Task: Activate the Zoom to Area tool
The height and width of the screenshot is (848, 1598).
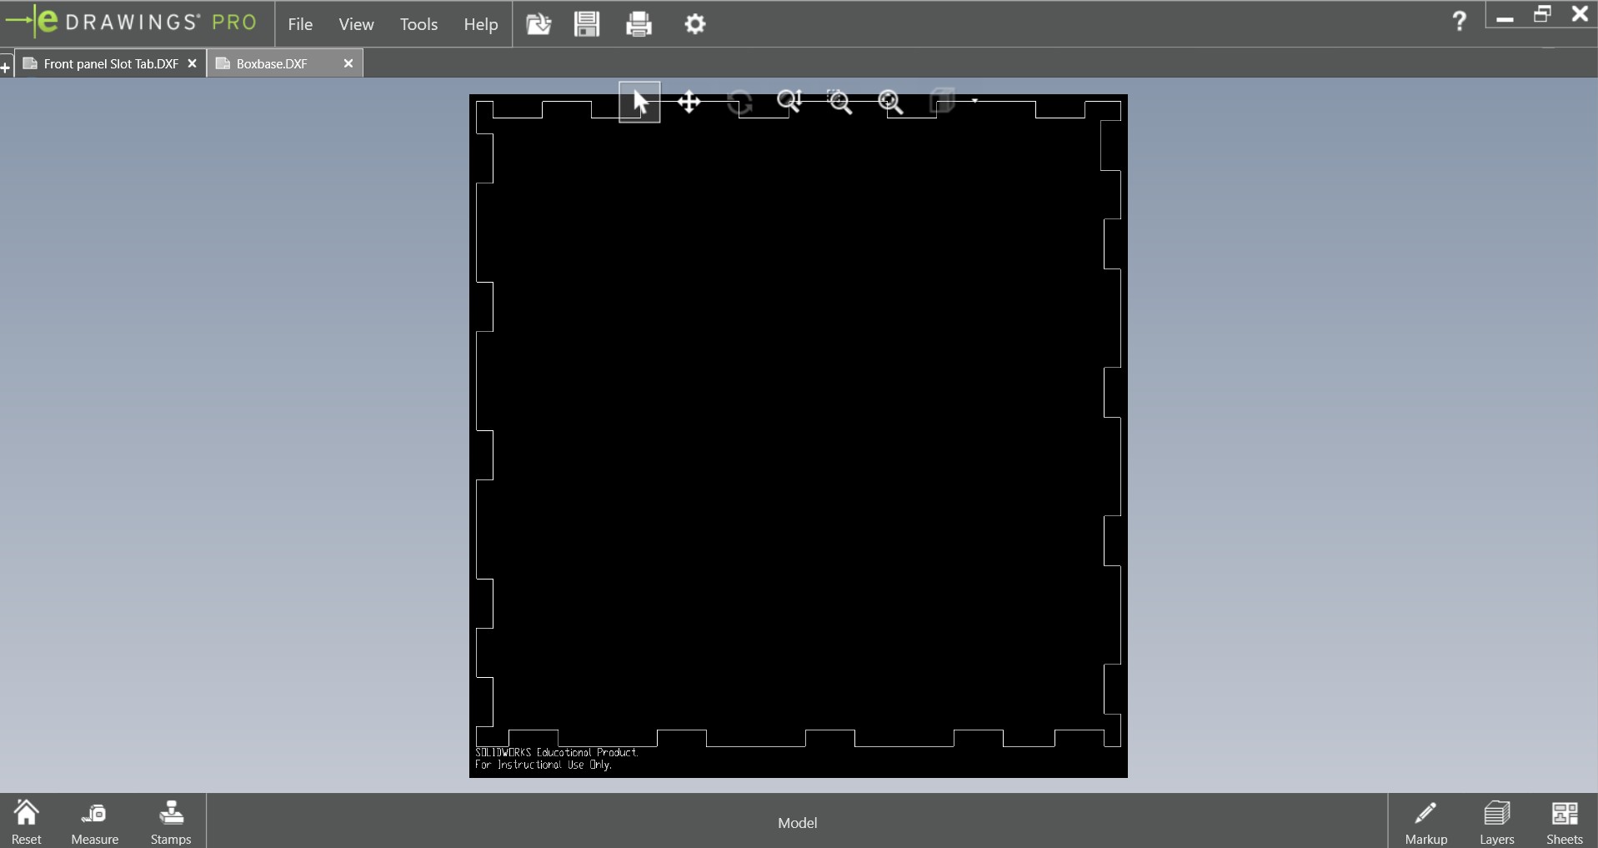Action: [x=839, y=102]
